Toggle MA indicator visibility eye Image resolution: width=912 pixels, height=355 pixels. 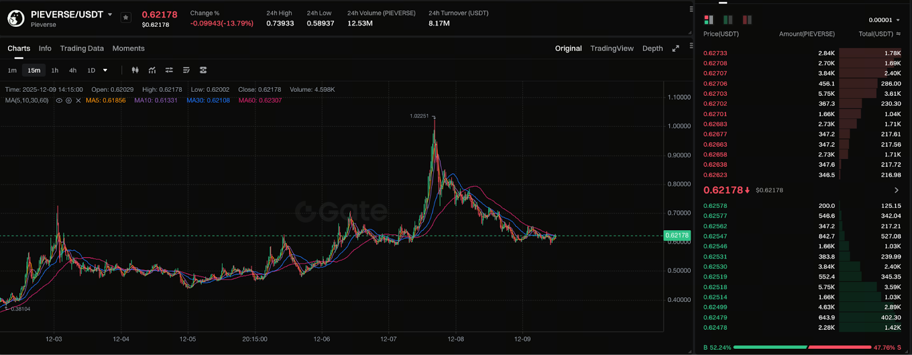(x=59, y=100)
